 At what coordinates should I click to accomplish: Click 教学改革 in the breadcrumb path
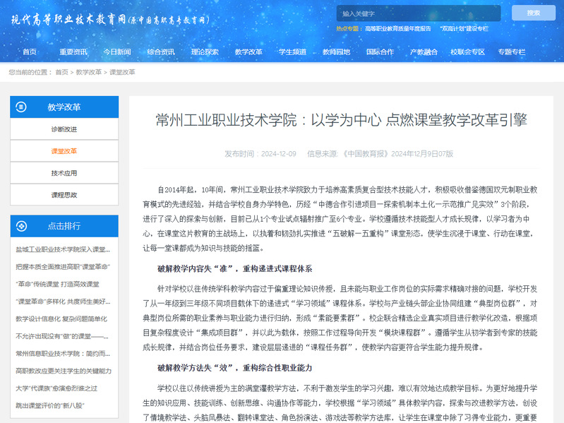89,72
